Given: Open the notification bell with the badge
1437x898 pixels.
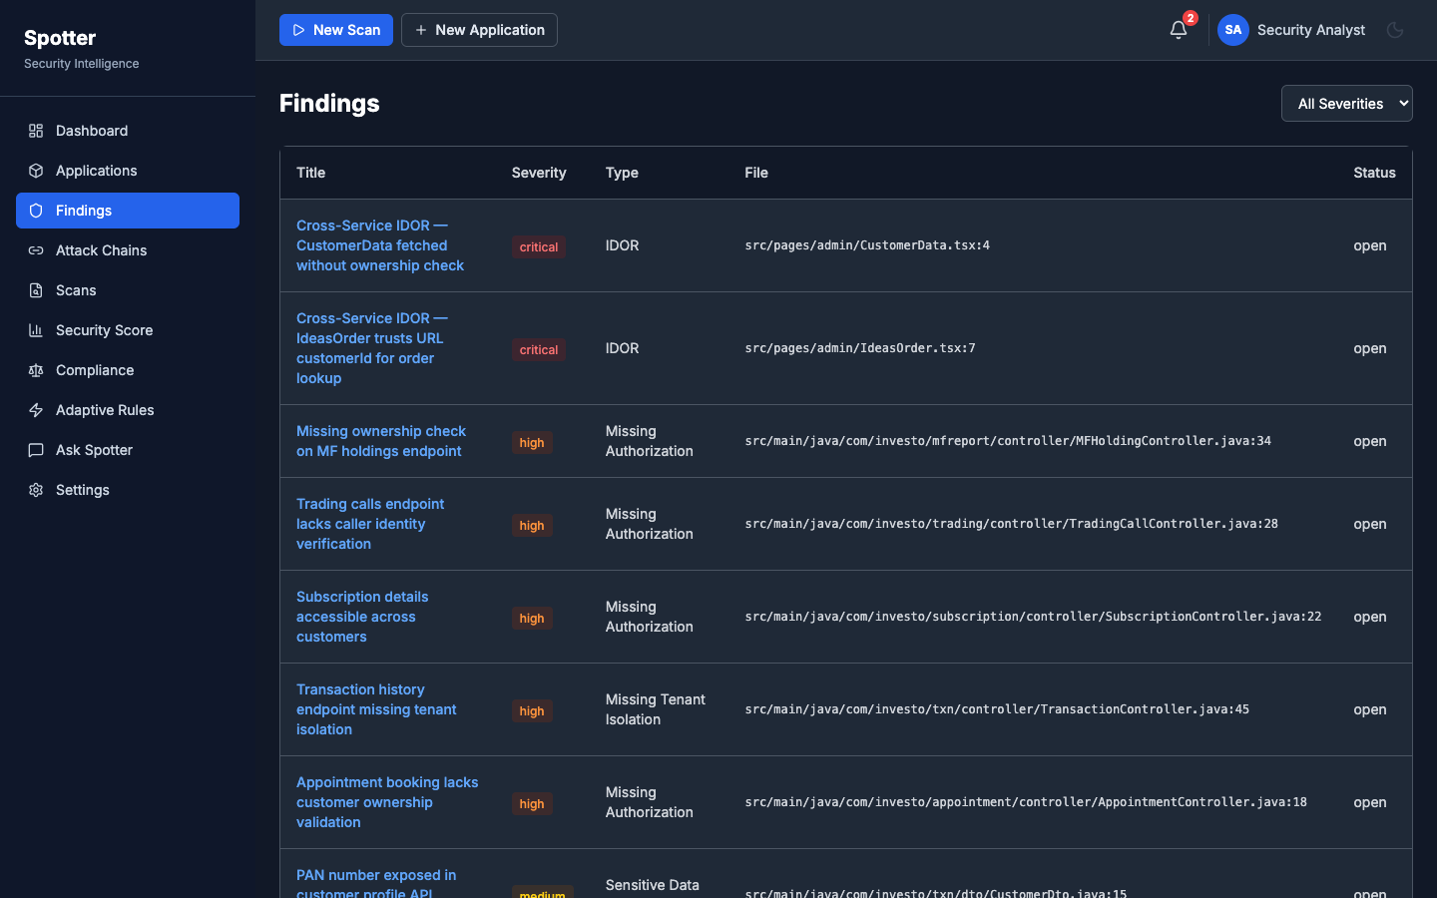Looking at the screenshot, I should [1179, 30].
